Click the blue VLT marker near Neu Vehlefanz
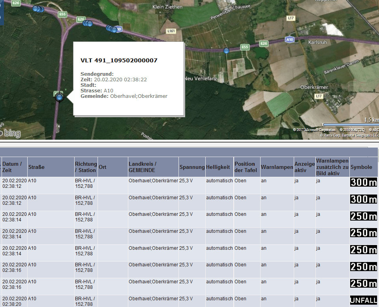The height and width of the screenshot is (307, 379). [226, 50]
